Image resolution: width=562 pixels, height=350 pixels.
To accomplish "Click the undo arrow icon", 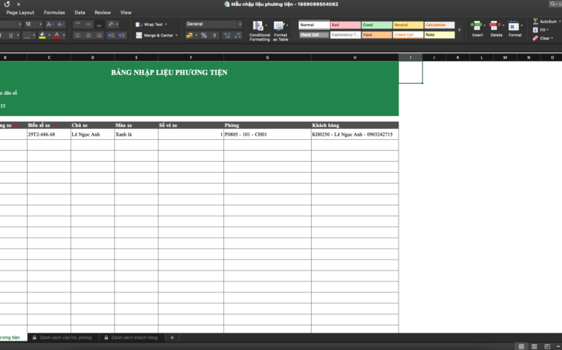I will click(x=7, y=4).
